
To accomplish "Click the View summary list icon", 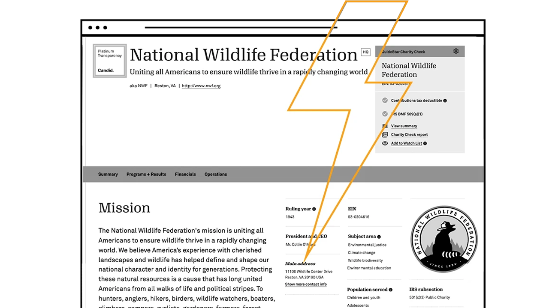I will point(385,126).
